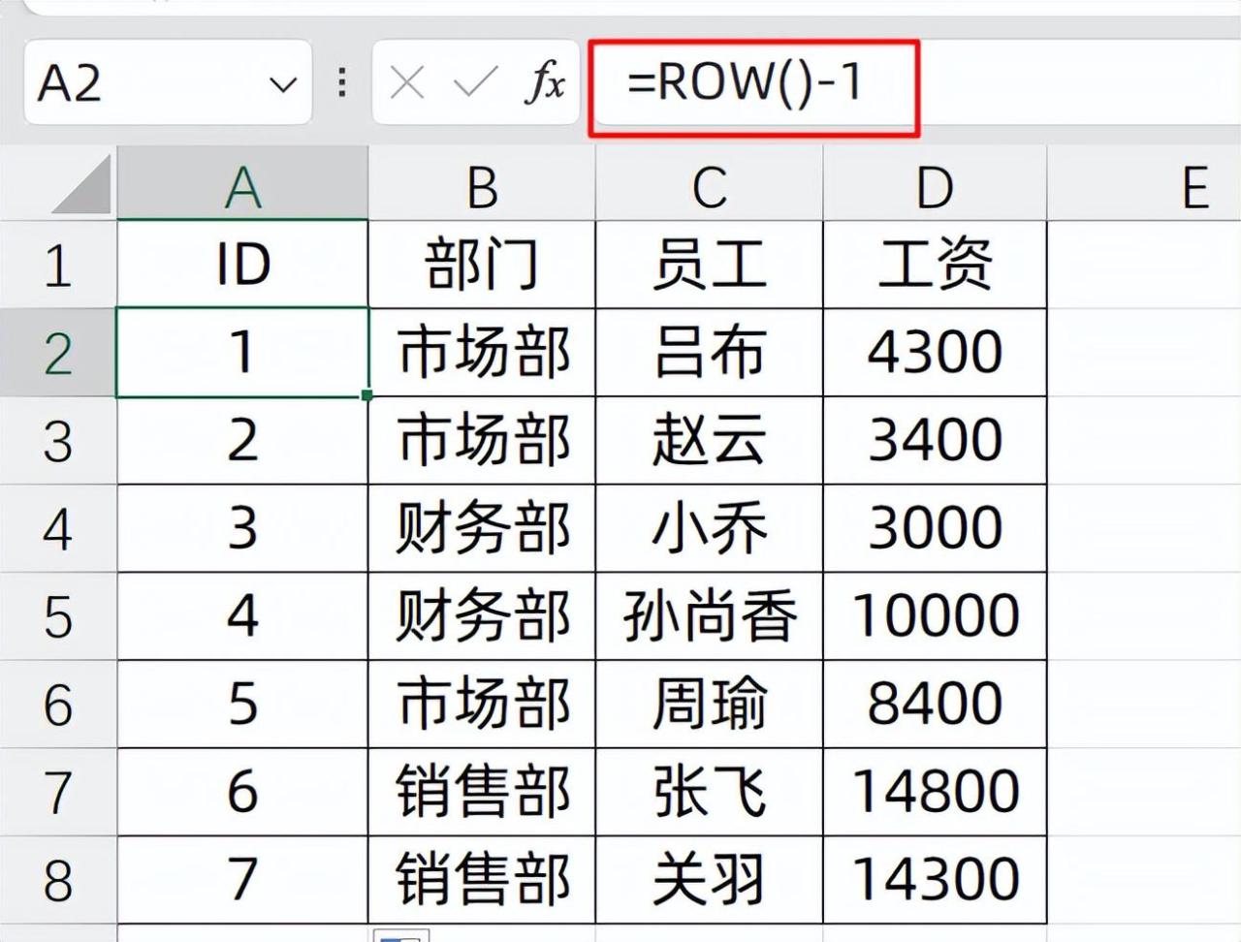Click the fill handle of cell A2

(366, 395)
